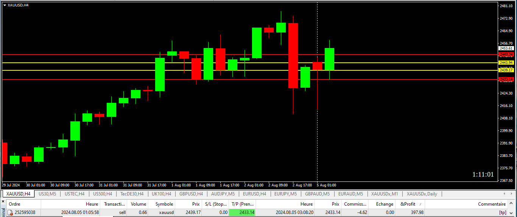Click the green T/P cell 2433.14

tap(242, 212)
